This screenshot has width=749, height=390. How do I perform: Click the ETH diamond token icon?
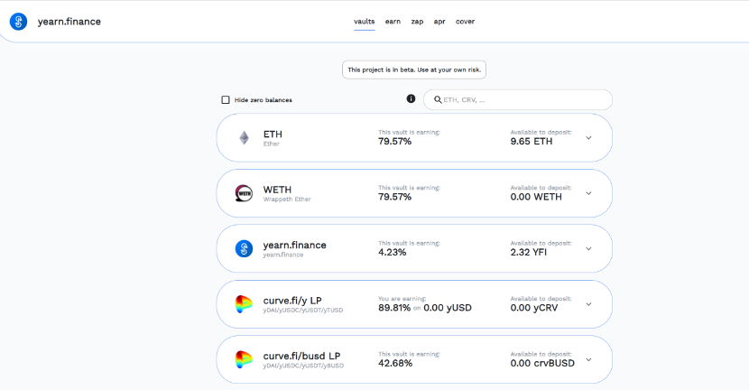(244, 138)
